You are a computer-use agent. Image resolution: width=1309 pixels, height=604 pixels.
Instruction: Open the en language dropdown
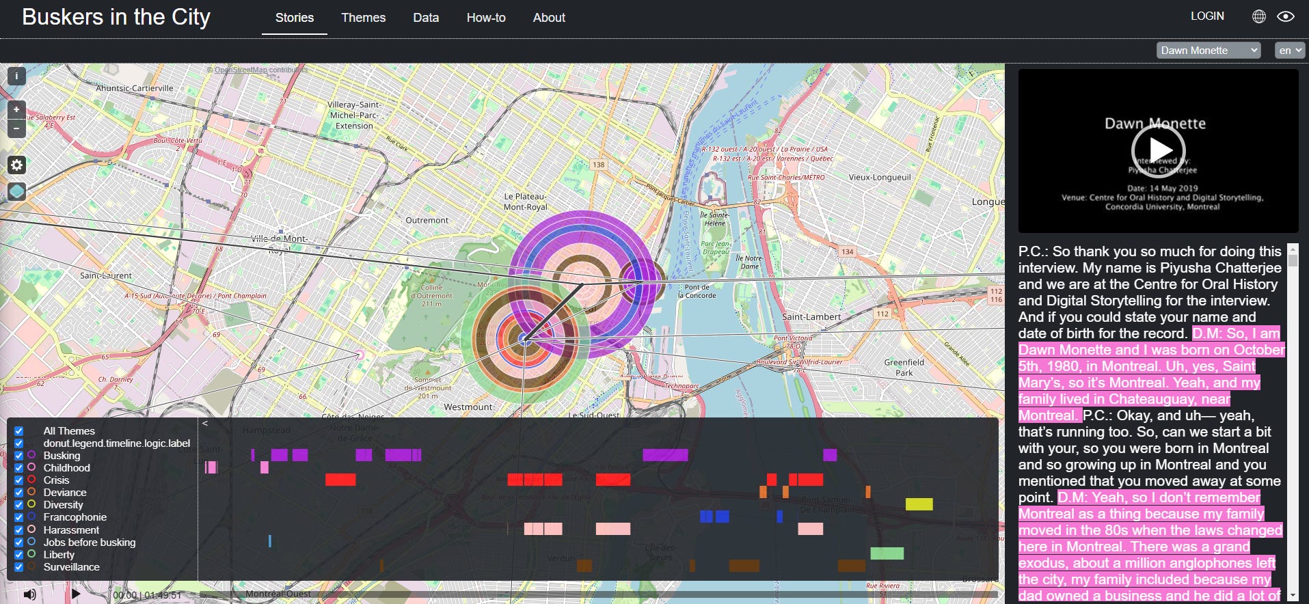[x=1289, y=50]
